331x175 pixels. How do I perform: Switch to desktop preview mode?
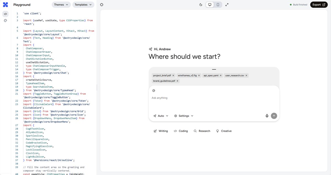(x=210, y=5)
